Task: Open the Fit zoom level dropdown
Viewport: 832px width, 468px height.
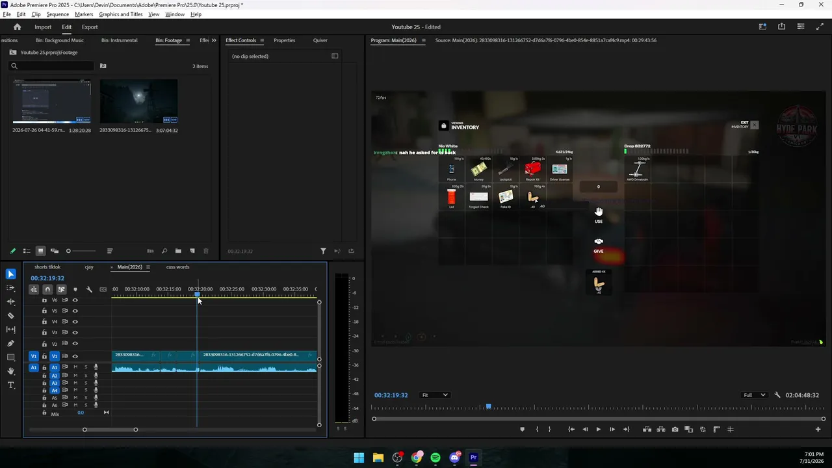Action: pyautogui.click(x=435, y=395)
